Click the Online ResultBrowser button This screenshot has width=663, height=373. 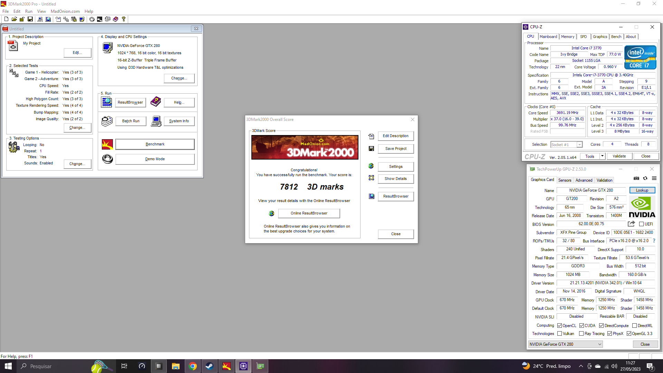pos(309,213)
